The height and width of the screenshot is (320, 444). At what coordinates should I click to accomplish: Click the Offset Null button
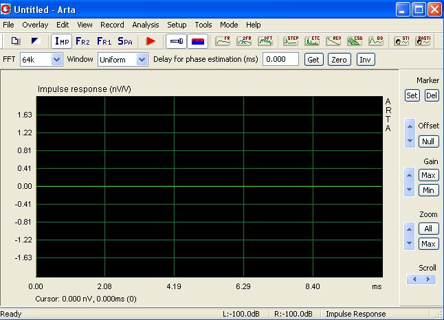pyautogui.click(x=428, y=141)
